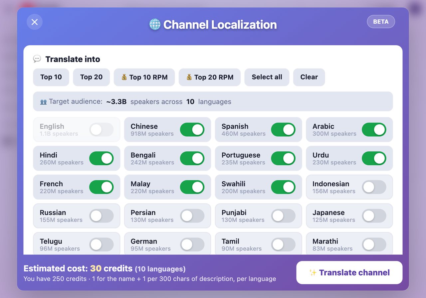Clear all selected languages
Image resolution: width=426 pixels, height=298 pixels.
pos(309,77)
